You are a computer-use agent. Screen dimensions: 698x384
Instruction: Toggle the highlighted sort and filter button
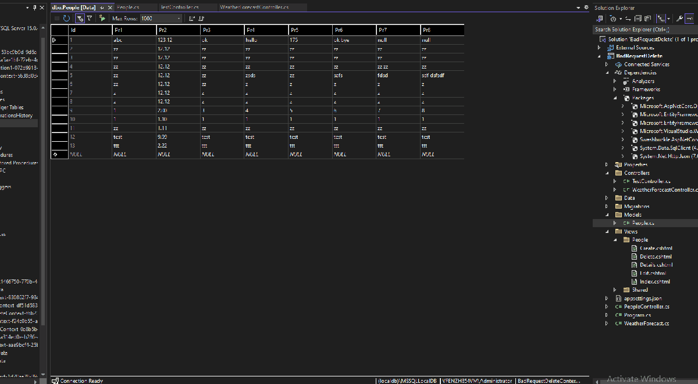pyautogui.click(x=80, y=19)
